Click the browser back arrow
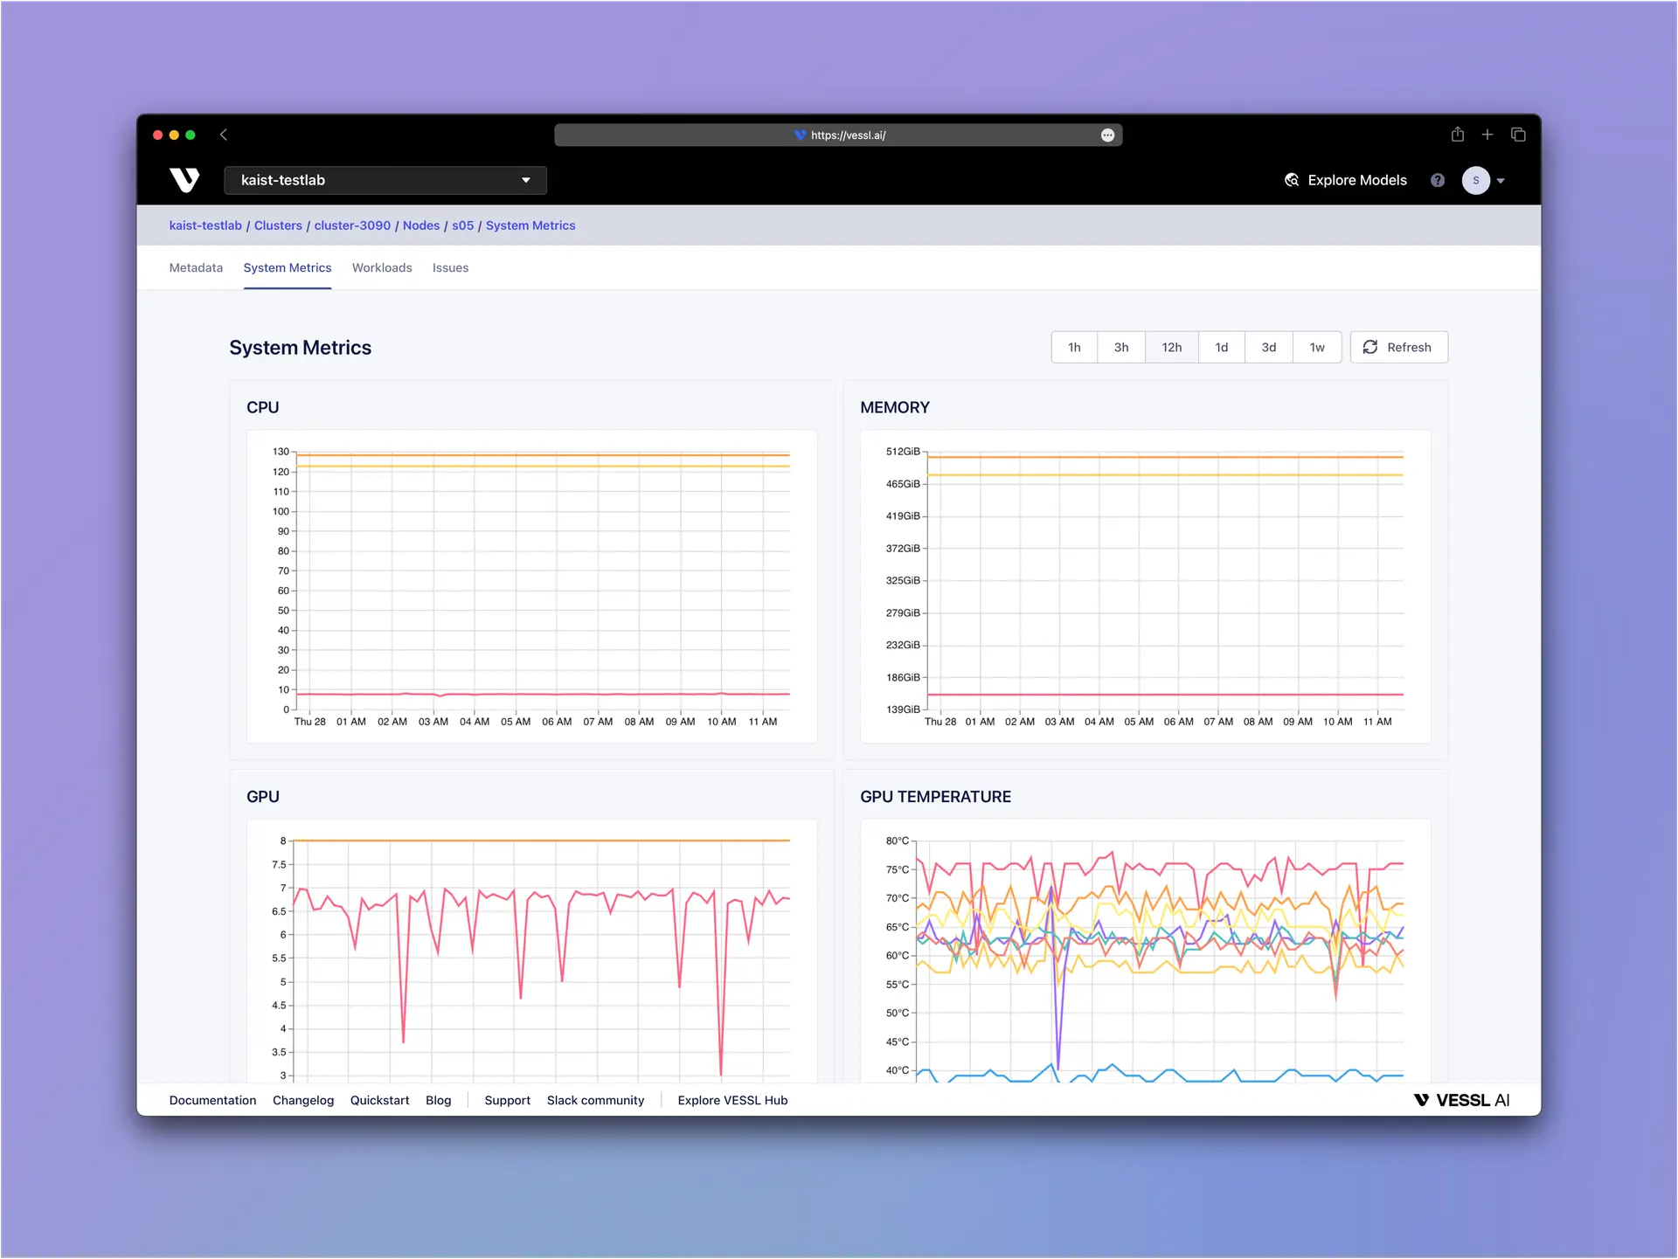Viewport: 1678px width, 1259px height. tap(224, 135)
